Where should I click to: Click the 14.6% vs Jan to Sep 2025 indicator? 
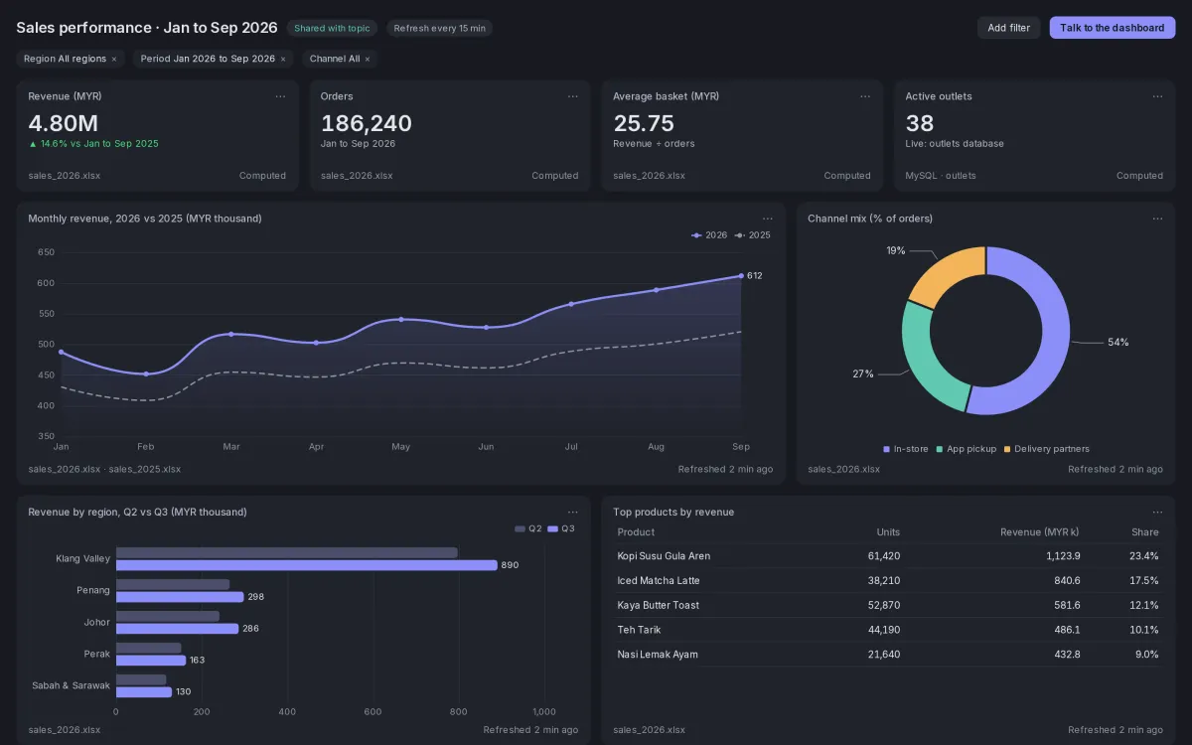93,144
